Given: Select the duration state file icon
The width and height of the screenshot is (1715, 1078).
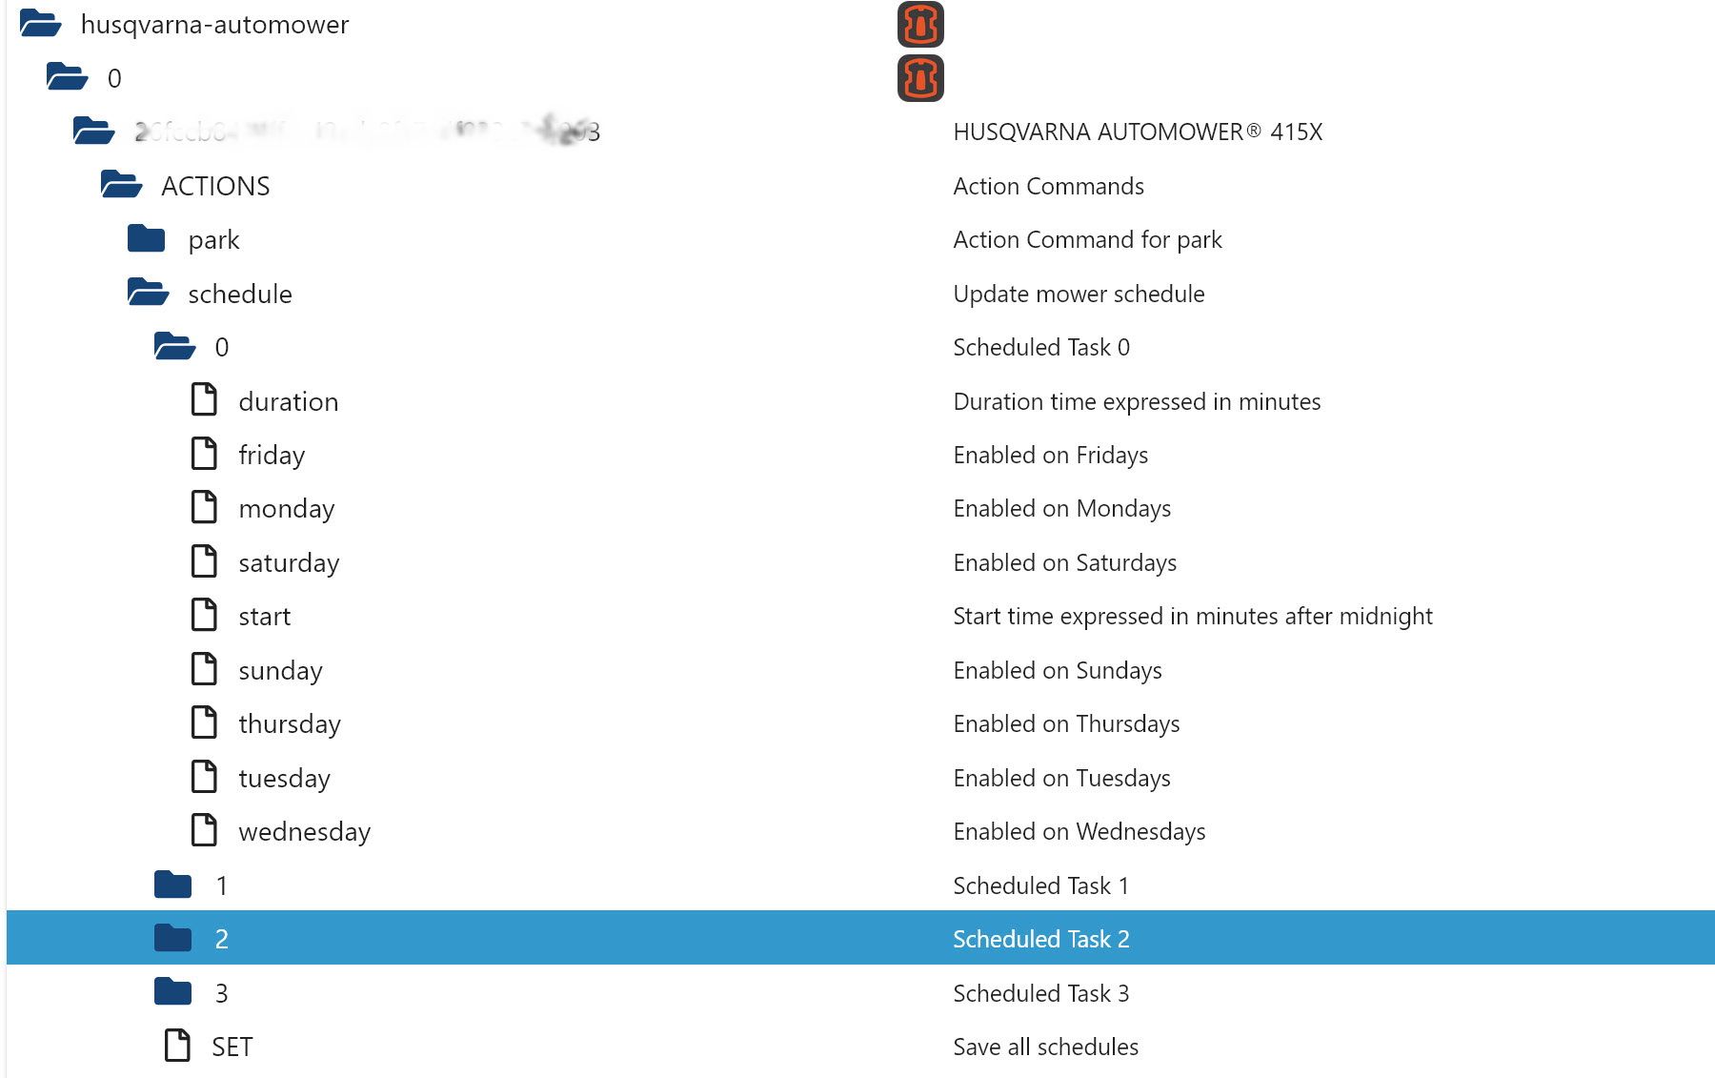Looking at the screenshot, I should click(204, 400).
